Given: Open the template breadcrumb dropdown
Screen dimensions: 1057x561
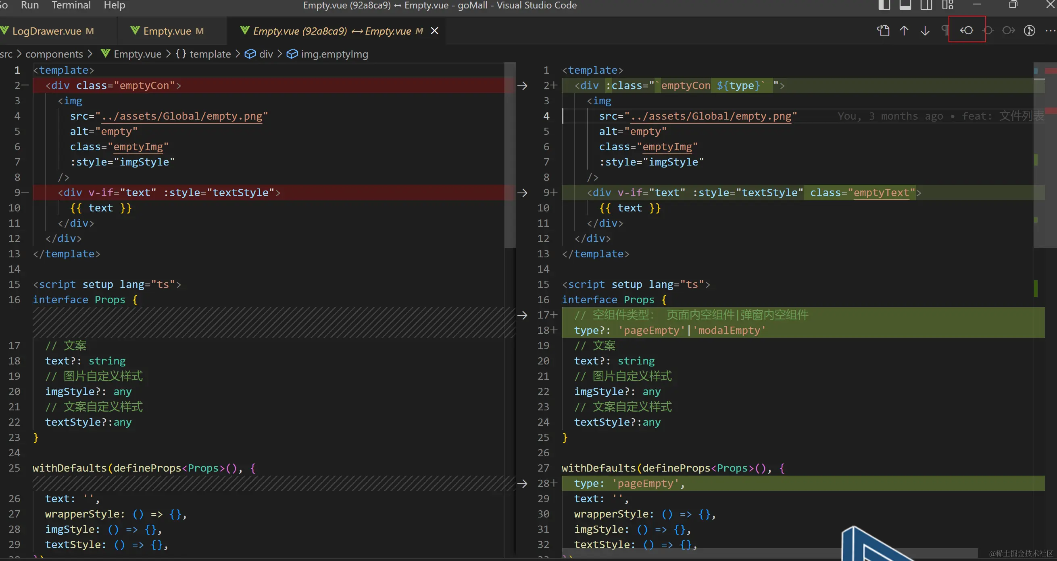Looking at the screenshot, I should [210, 54].
